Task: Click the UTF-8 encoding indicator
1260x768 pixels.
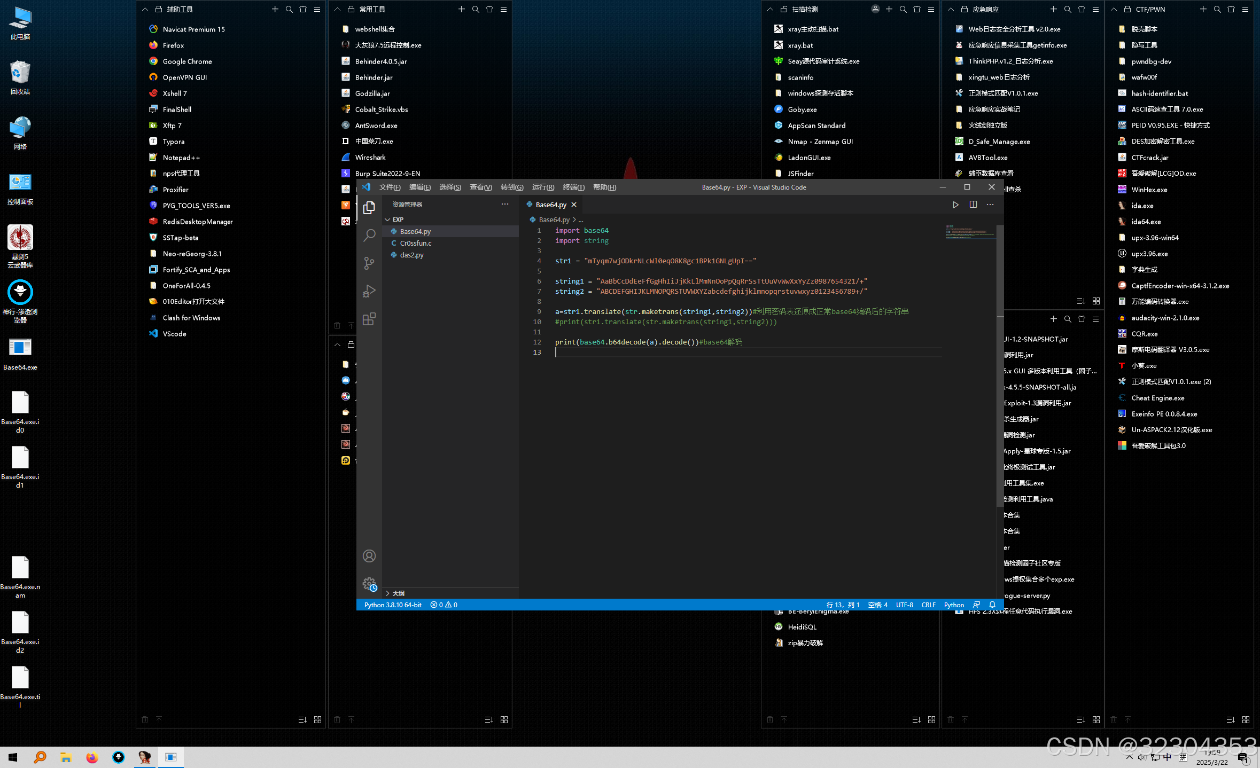Action: (x=904, y=605)
